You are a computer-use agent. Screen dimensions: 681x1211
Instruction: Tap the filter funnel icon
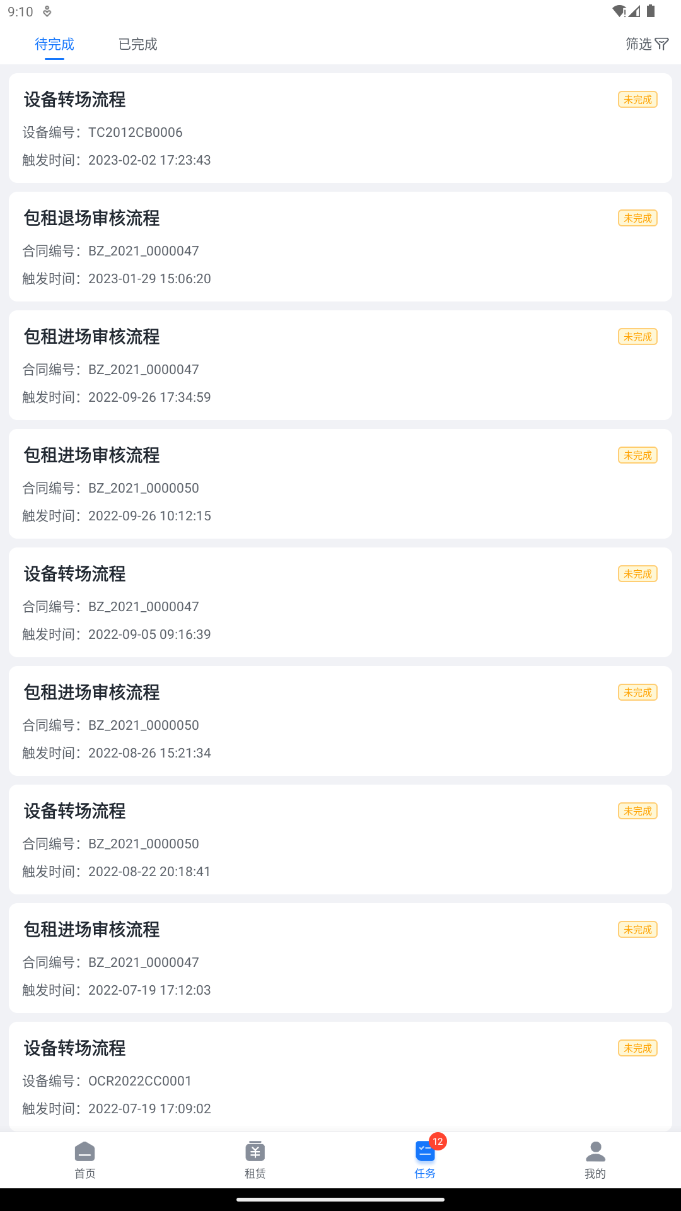661,44
